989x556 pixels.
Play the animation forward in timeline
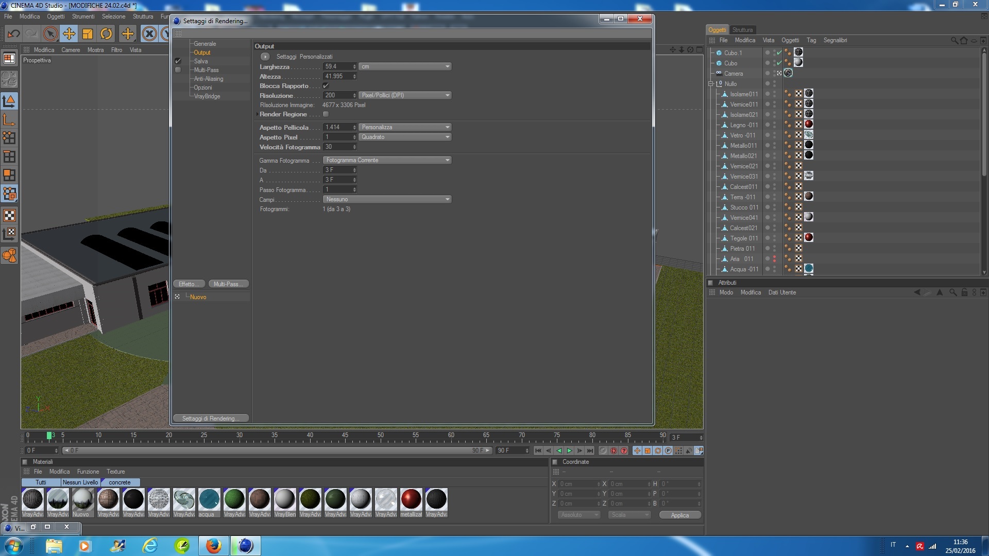click(x=569, y=450)
